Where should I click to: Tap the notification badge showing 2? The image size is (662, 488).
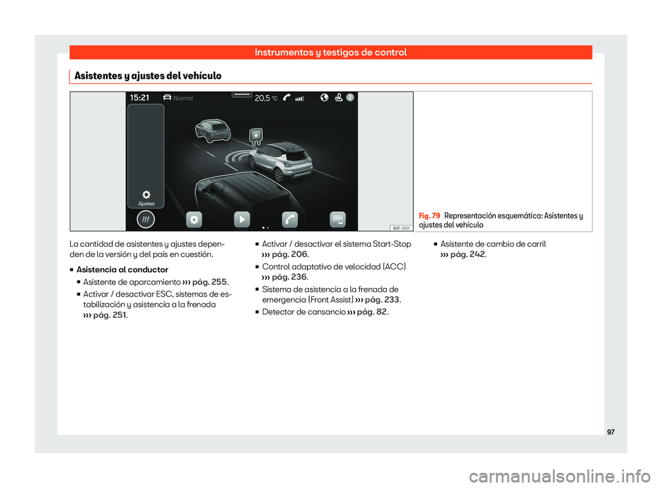click(350, 97)
